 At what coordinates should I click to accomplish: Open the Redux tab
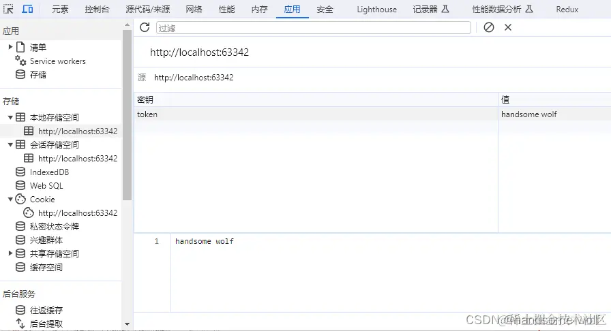pyautogui.click(x=567, y=10)
